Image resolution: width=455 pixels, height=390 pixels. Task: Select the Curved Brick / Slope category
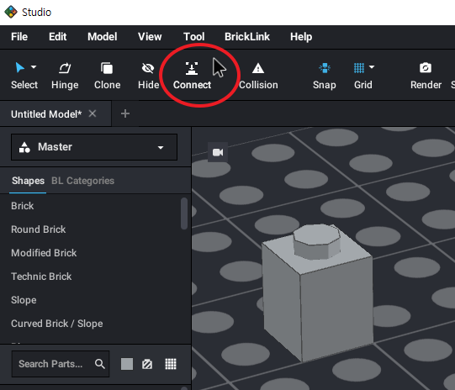[57, 324]
